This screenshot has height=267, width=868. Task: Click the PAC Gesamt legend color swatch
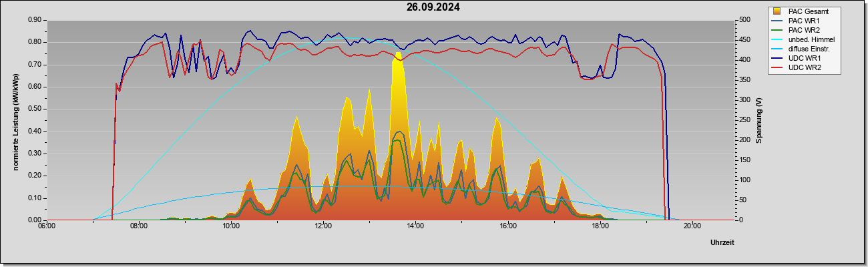777,11
